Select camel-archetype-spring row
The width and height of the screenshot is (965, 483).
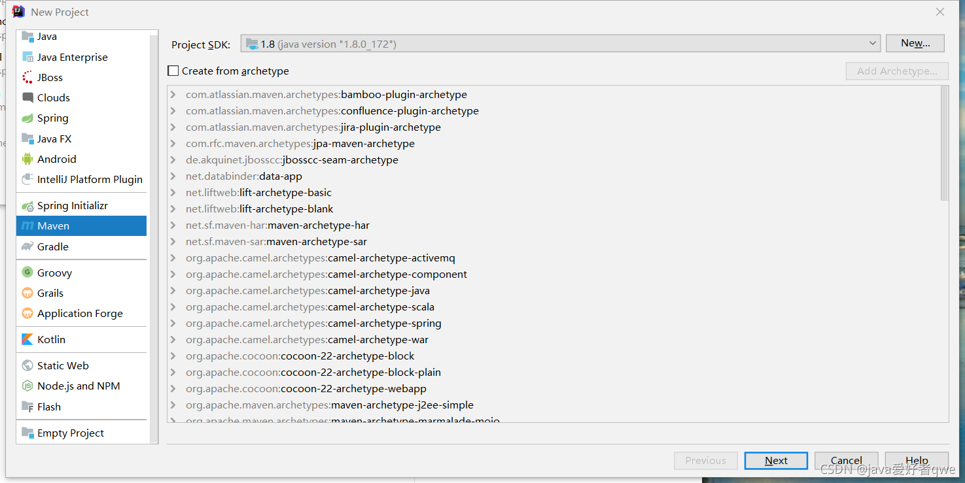[x=553, y=324]
